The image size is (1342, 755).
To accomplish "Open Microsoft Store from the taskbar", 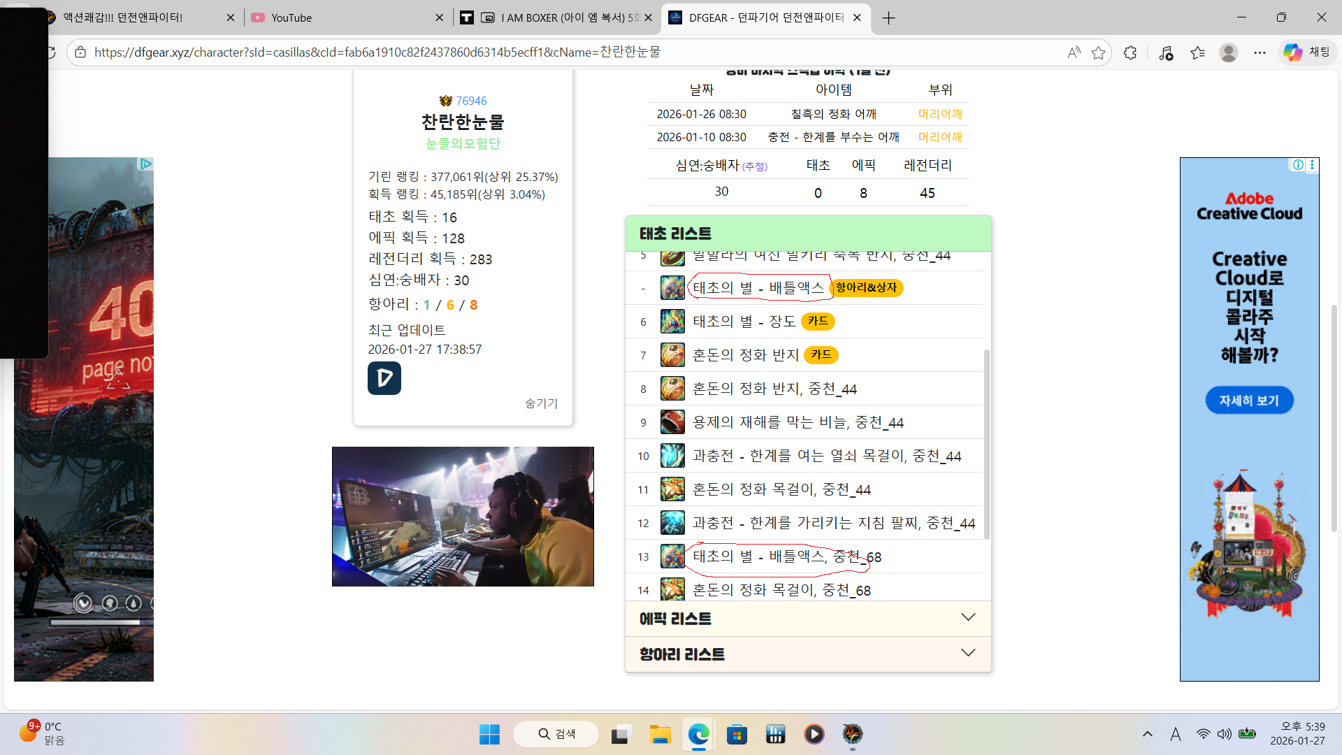I will (x=737, y=734).
